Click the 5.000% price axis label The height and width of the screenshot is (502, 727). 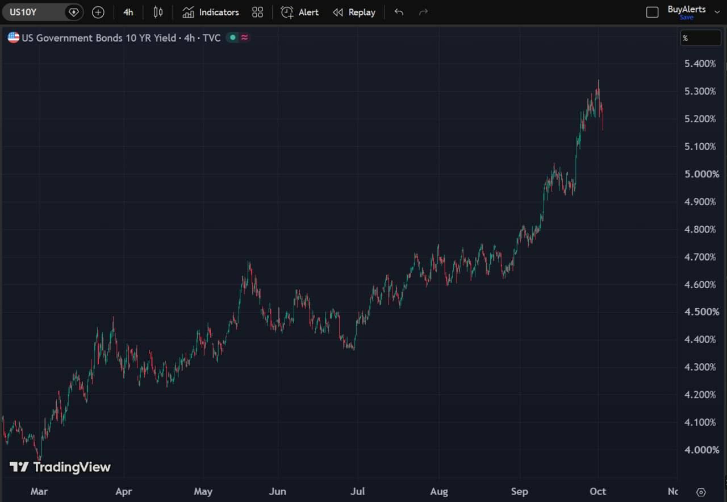701,174
